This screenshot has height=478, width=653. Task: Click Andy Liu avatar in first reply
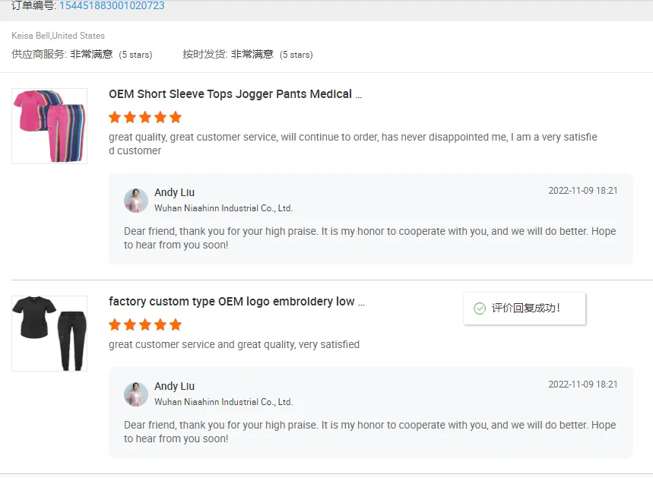(136, 200)
